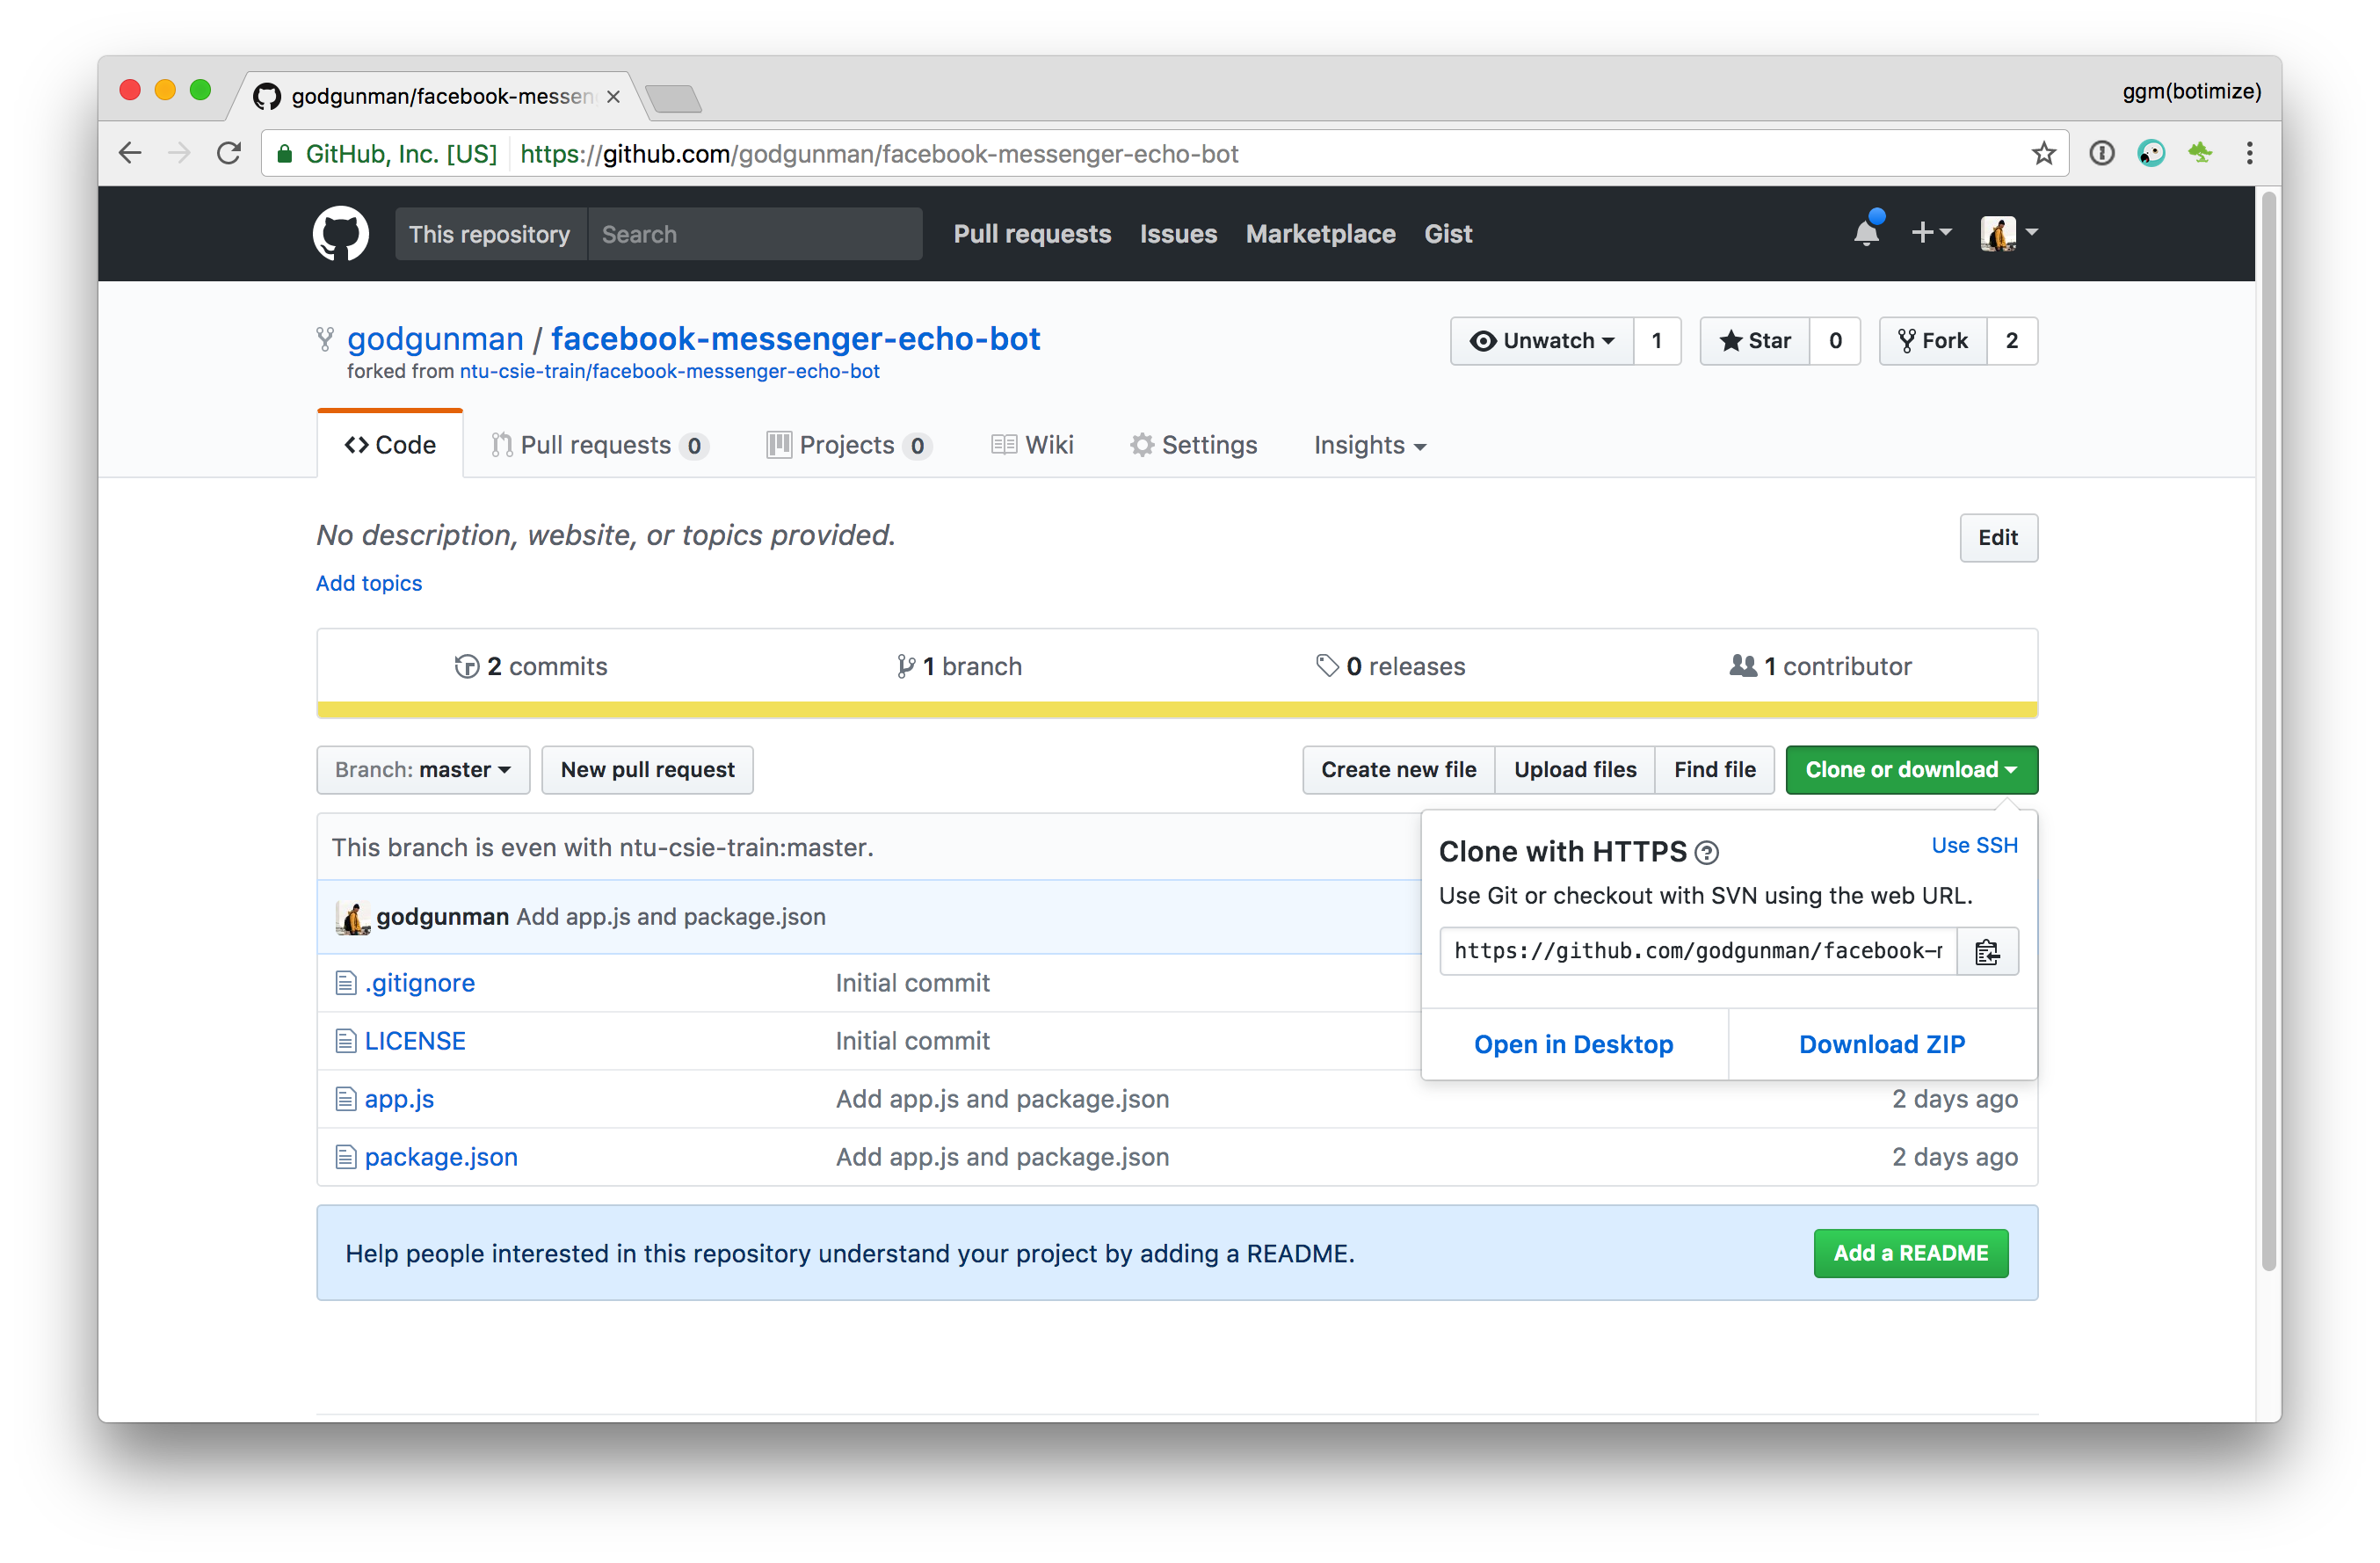Viewport: 2380px width, 1563px height.
Task: Open the .gitignore file
Action: pos(420,984)
